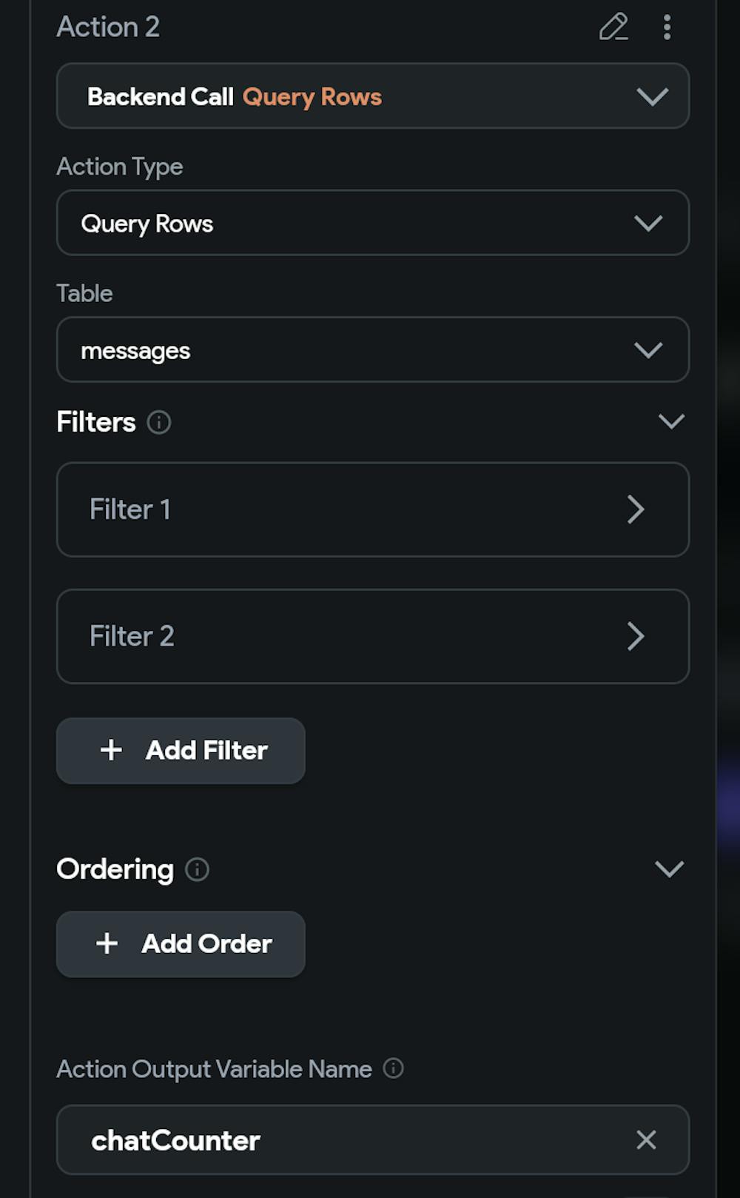Expand Filter 1 details
The image size is (740, 1198).
pyautogui.click(x=373, y=509)
